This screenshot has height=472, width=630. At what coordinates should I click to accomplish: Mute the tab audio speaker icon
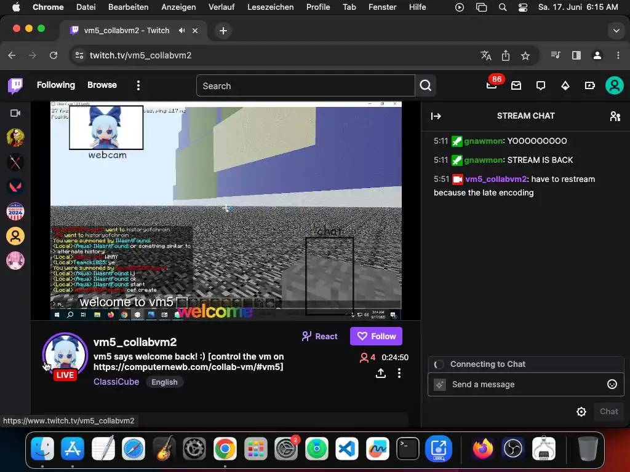click(182, 31)
